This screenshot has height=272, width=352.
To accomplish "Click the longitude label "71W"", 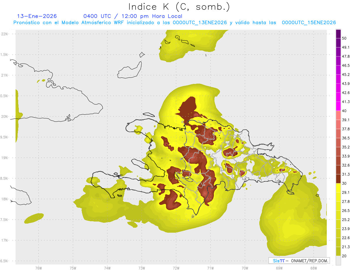I will coord(210,268).
